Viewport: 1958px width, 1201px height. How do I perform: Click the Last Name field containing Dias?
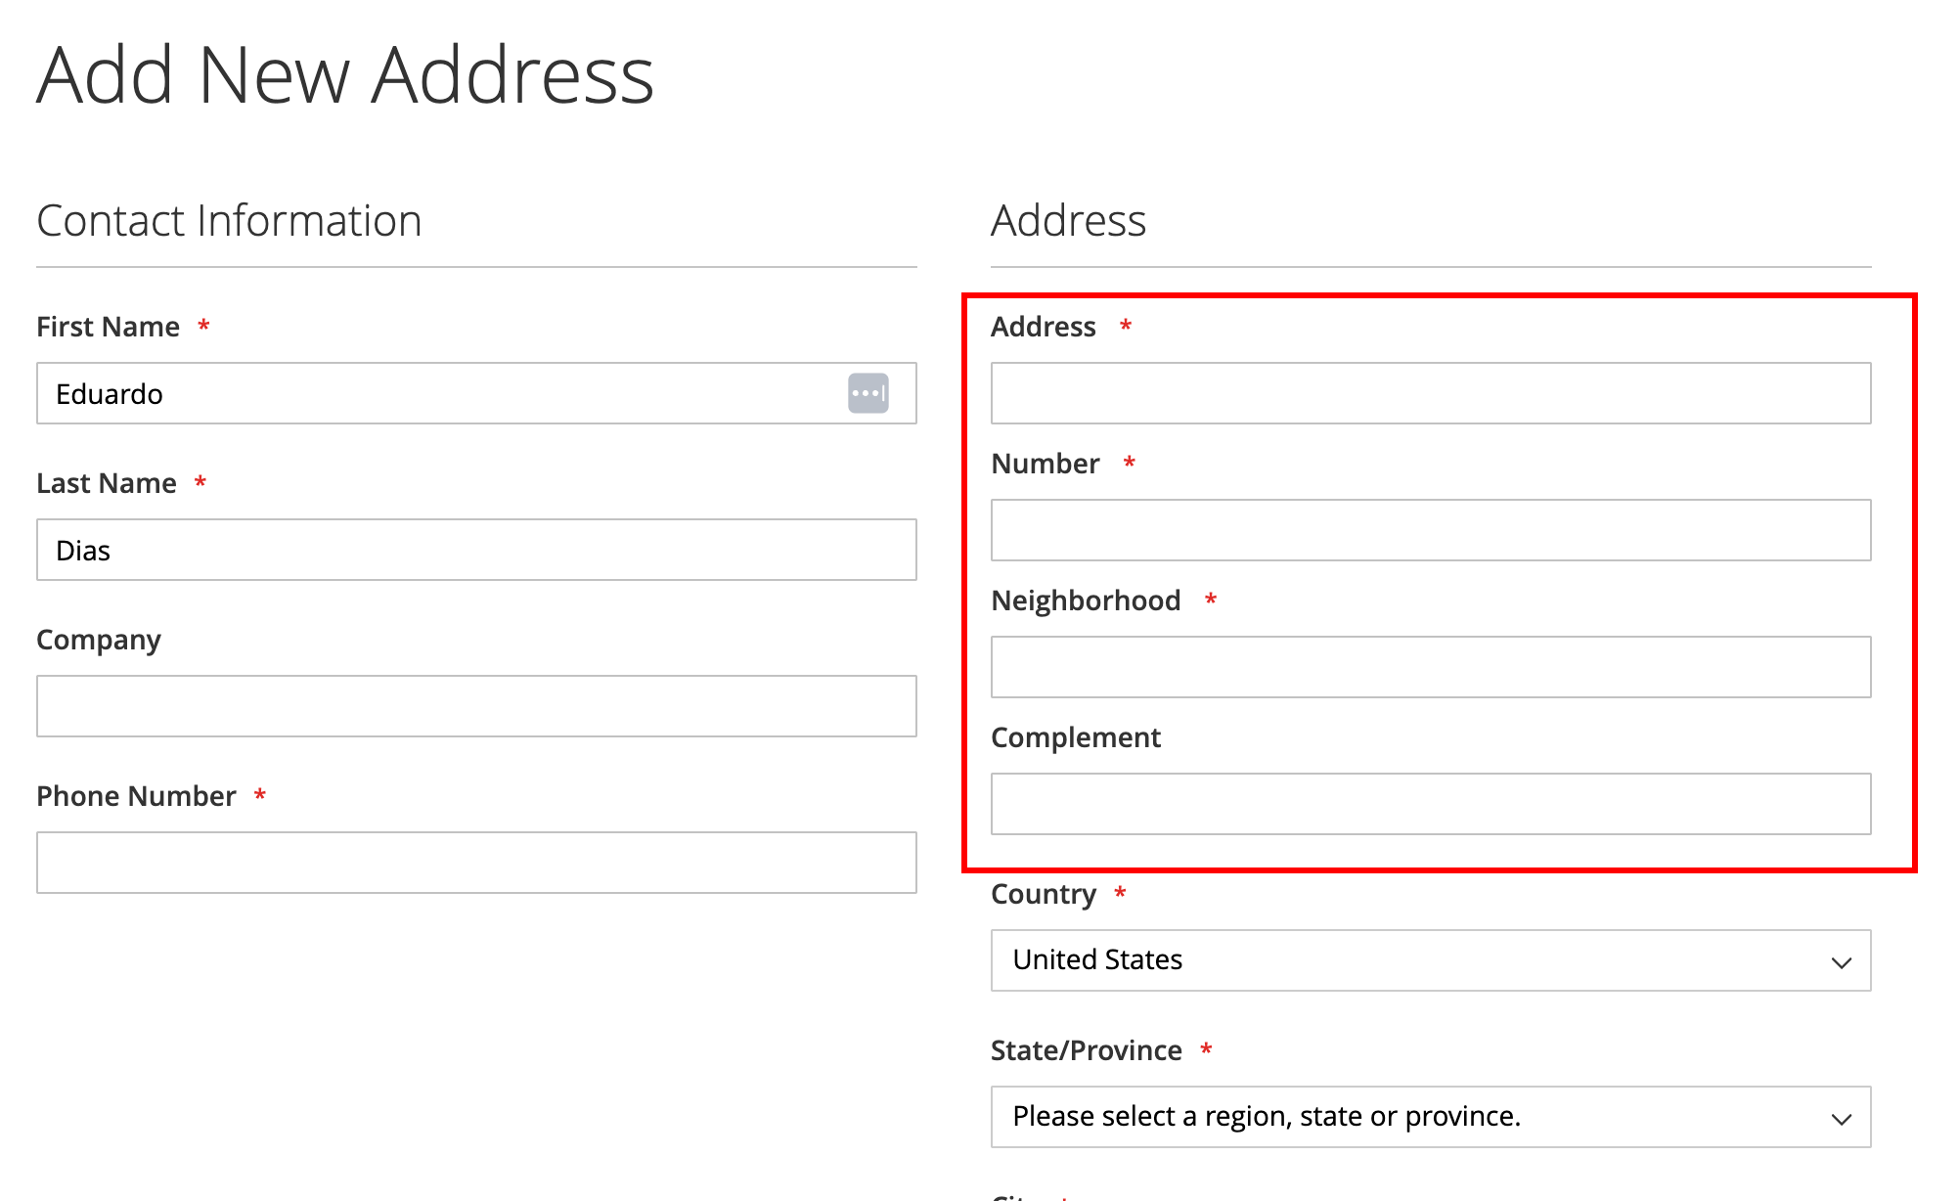click(x=476, y=550)
